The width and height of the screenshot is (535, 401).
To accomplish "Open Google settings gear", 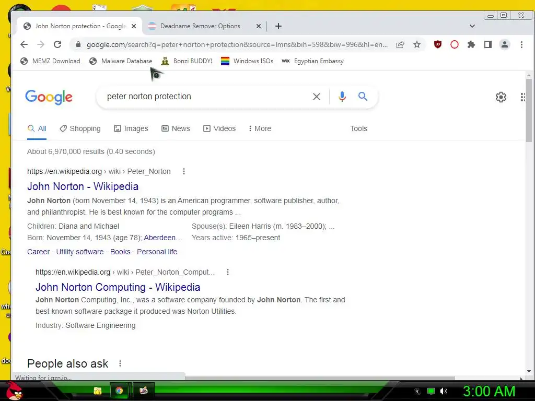I will point(501,97).
